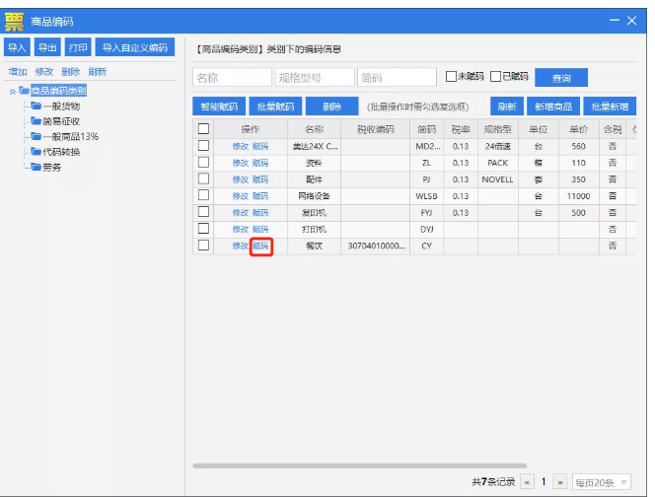Click 修改 link in the 复印机 row
The height and width of the screenshot is (497, 655).
[x=241, y=213]
